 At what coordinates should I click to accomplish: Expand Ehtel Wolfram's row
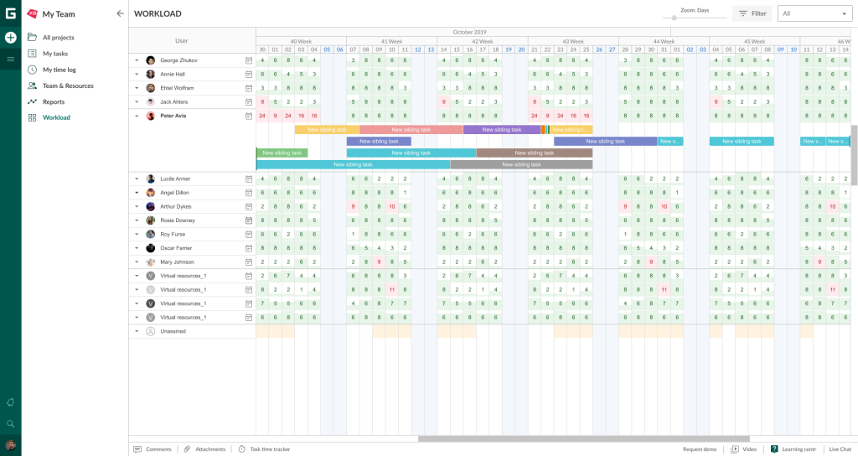137,87
